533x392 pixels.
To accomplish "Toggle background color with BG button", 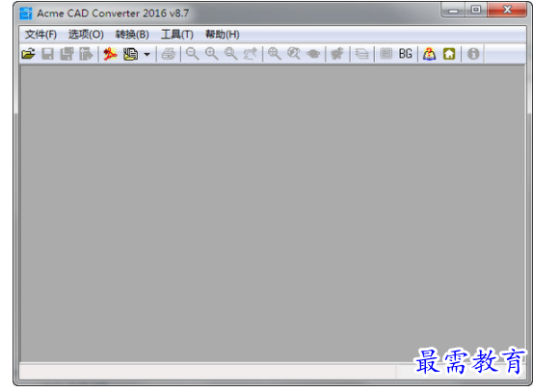I will 405,54.
